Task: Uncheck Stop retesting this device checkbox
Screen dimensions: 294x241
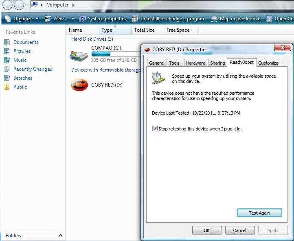Action: click(x=155, y=129)
